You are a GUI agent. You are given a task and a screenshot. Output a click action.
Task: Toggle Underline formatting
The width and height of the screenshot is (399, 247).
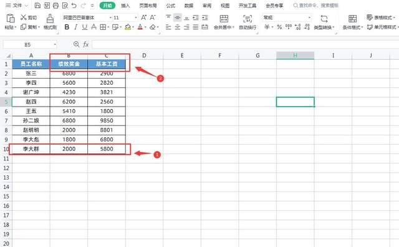pyautogui.click(x=85, y=27)
